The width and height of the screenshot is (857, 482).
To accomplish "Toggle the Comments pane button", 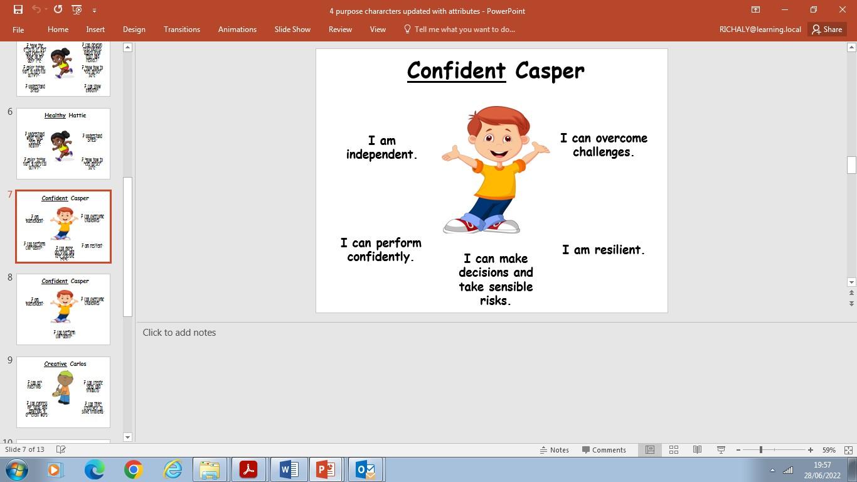I will coord(604,449).
